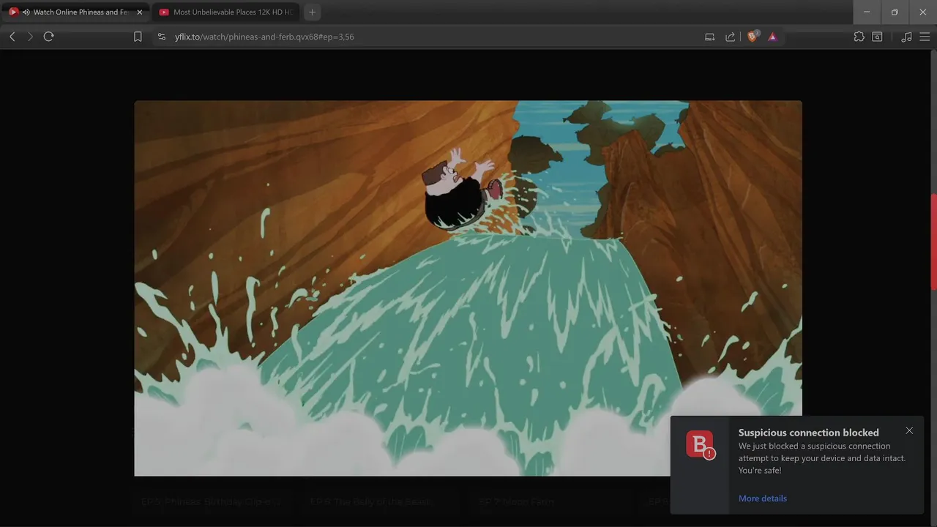Screen dimensions: 937x527
Task: Open a new browser tab
Action: pos(313,12)
